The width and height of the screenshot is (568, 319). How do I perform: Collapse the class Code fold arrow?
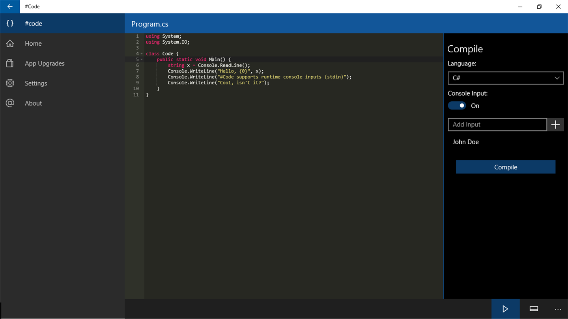pos(142,54)
